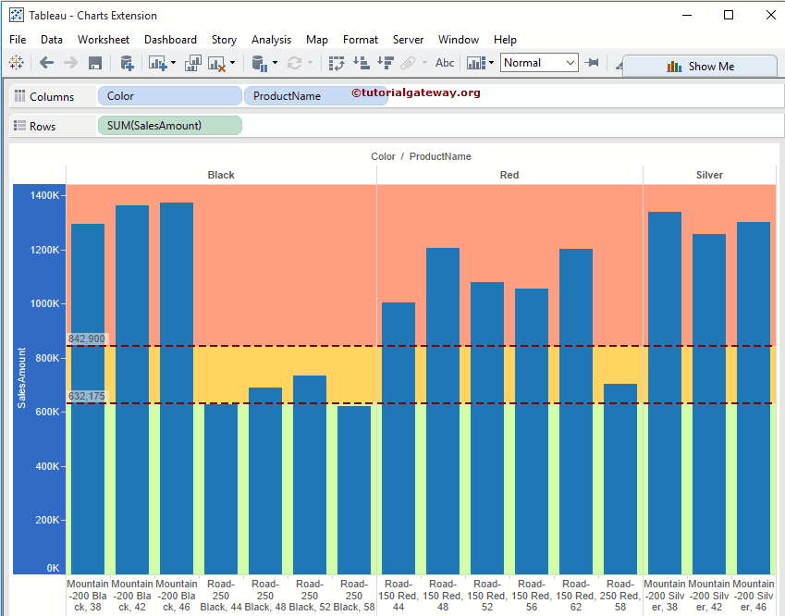Open the Dashboard menu
Viewport: 785px width, 616px height.
click(170, 40)
